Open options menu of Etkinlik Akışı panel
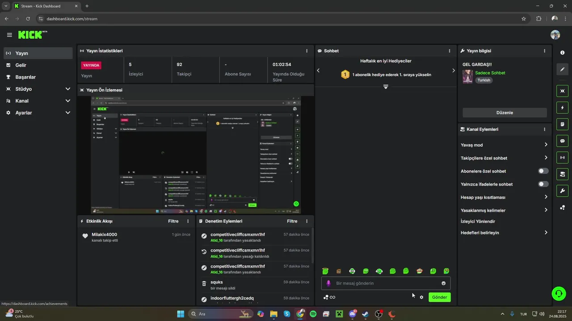This screenshot has height=321, width=572. [x=188, y=221]
